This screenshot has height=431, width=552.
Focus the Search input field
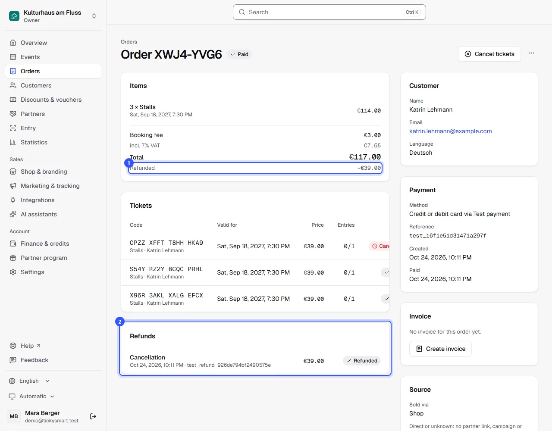tap(329, 12)
